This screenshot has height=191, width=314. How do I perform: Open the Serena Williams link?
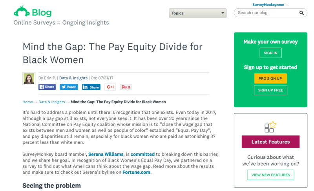(106, 154)
